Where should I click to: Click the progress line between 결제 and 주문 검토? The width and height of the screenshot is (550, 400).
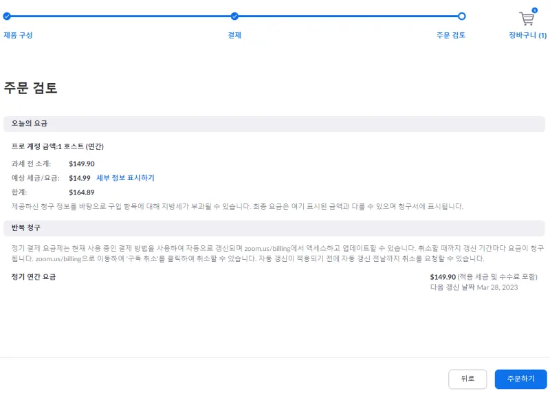pos(347,16)
